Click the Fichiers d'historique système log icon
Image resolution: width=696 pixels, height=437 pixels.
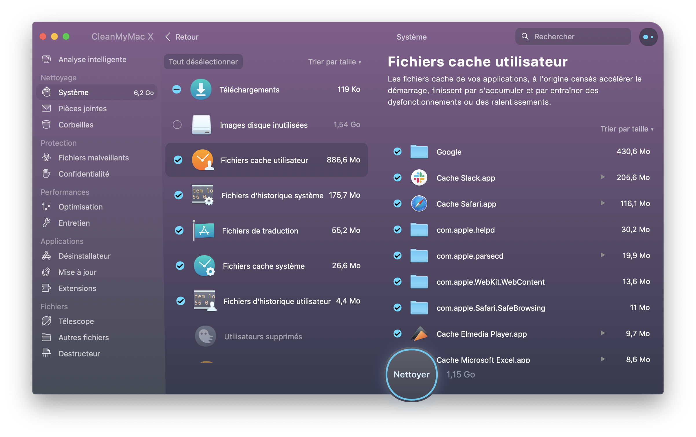coord(203,195)
